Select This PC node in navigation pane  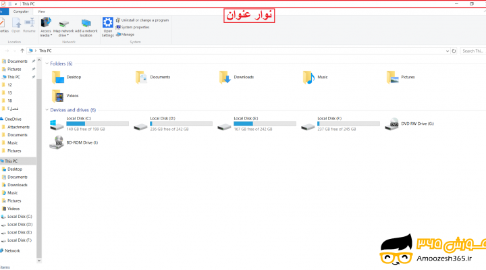(11, 161)
